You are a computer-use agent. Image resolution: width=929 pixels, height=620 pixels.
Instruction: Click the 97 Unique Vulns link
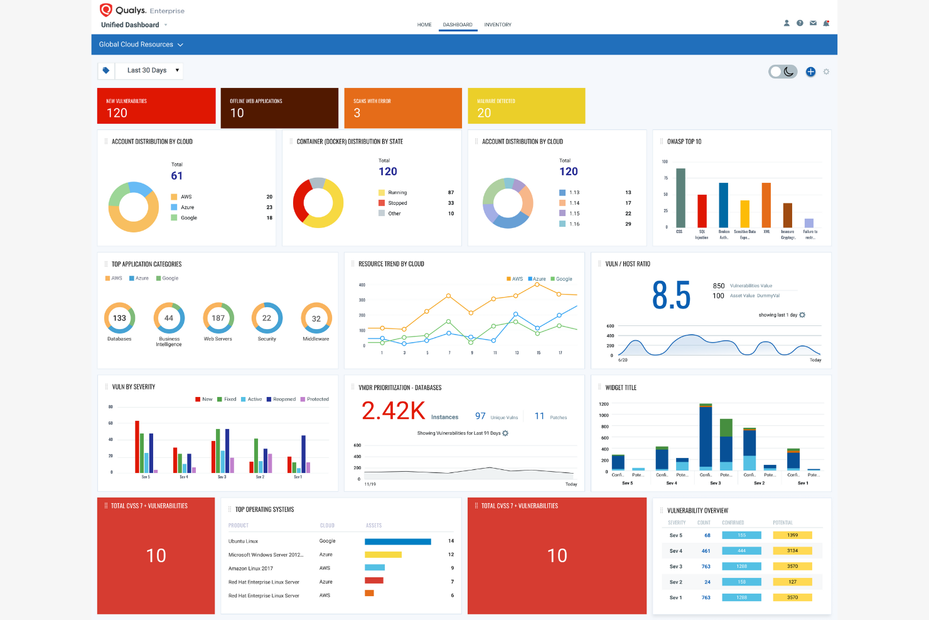(480, 416)
